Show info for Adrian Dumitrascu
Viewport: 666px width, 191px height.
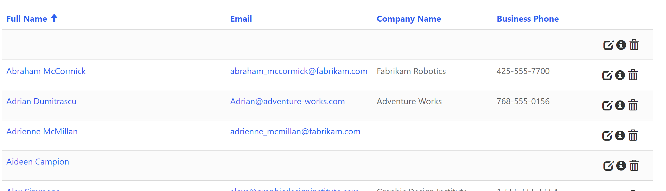[x=620, y=105]
